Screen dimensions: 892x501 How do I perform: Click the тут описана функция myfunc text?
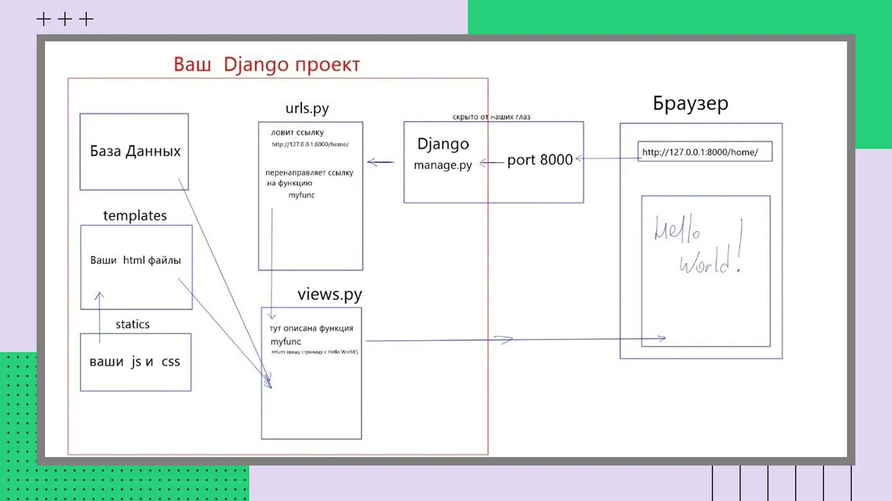coord(311,334)
